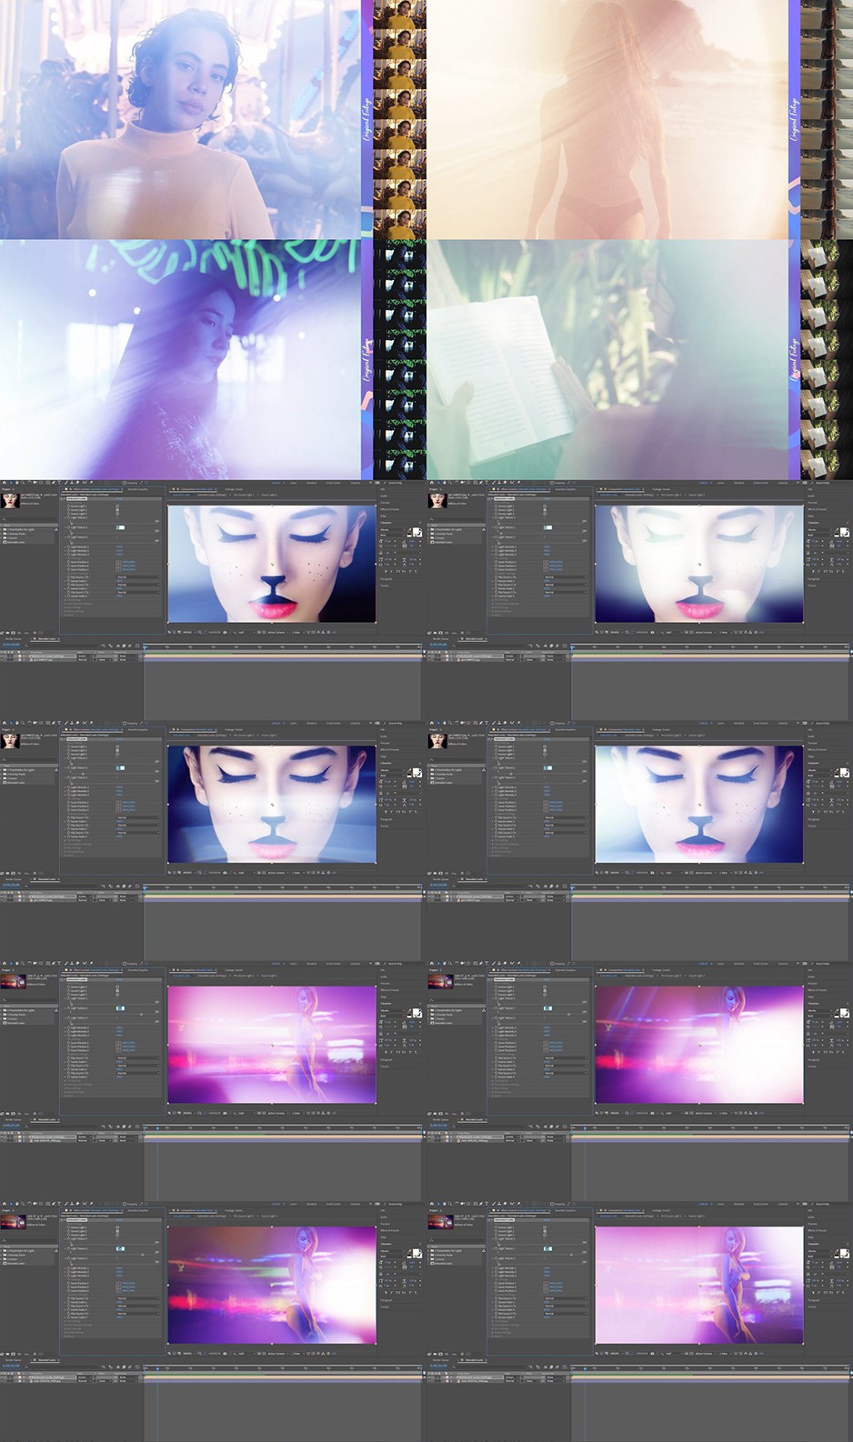Open Render Queue tab in third cat-face window
Viewport: 853px width, 1442px height.
[x=14, y=879]
